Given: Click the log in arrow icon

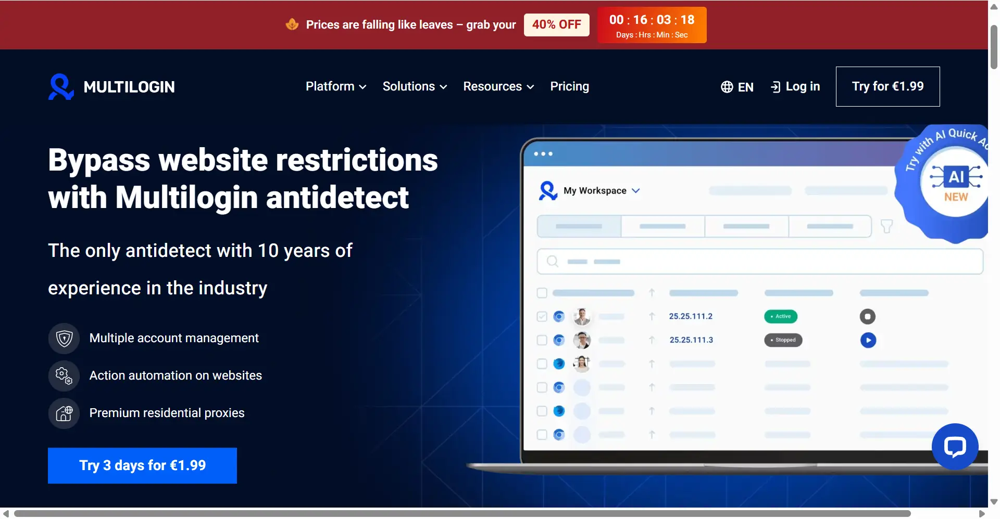Looking at the screenshot, I should tap(776, 87).
